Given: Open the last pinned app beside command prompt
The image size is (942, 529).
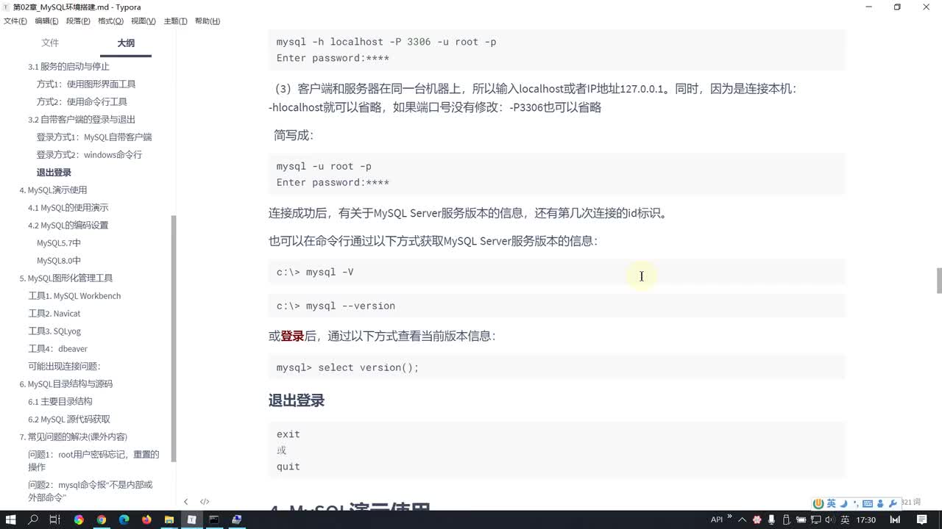Looking at the screenshot, I should pyautogui.click(x=236, y=519).
